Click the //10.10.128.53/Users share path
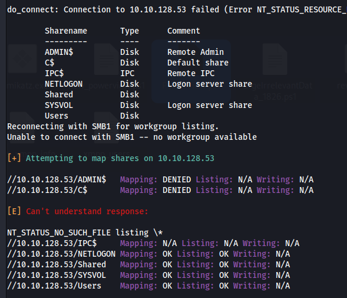 click(54, 286)
